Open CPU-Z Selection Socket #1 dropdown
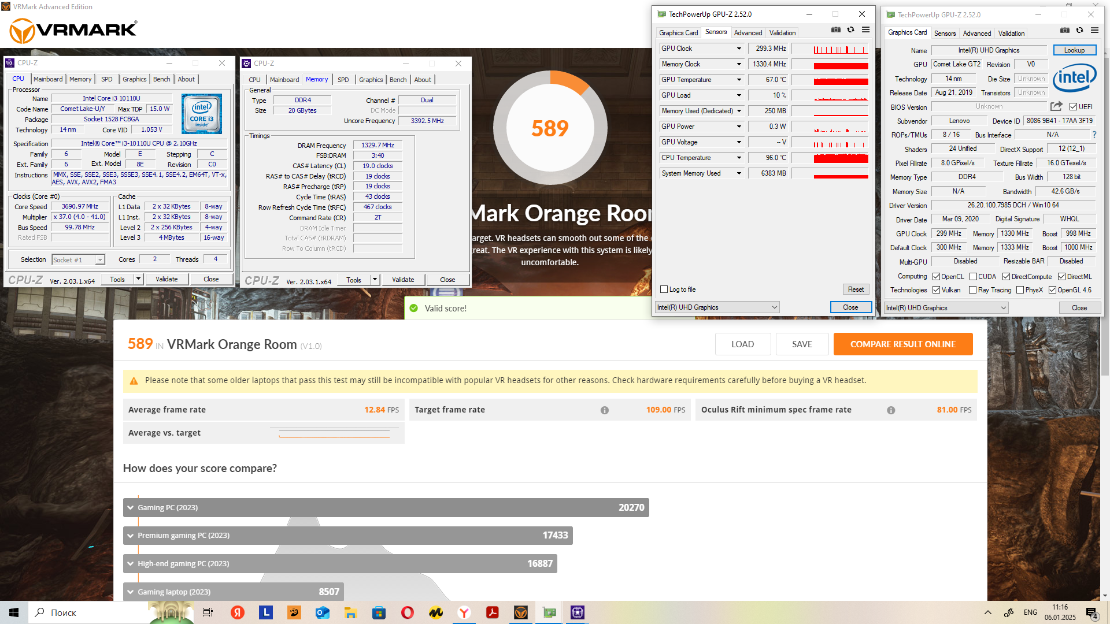This screenshot has width=1110, height=624. [79, 260]
